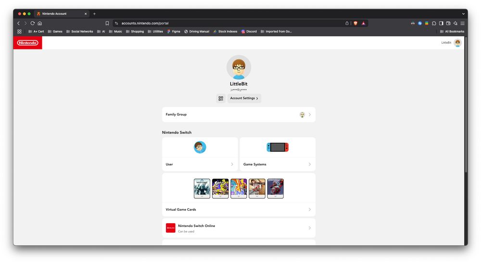481x263 pixels.
Task: Close the Nintendo Account tab
Action: point(86,14)
